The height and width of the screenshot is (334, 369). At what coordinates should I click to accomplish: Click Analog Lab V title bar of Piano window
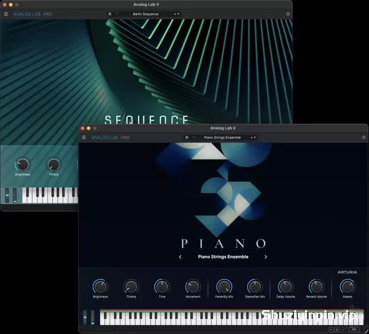[223, 128]
